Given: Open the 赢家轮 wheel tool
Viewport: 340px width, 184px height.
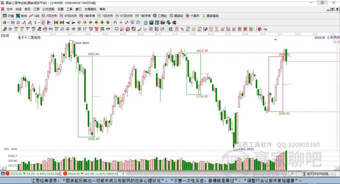Looking at the screenshot, I should click(x=176, y=16).
